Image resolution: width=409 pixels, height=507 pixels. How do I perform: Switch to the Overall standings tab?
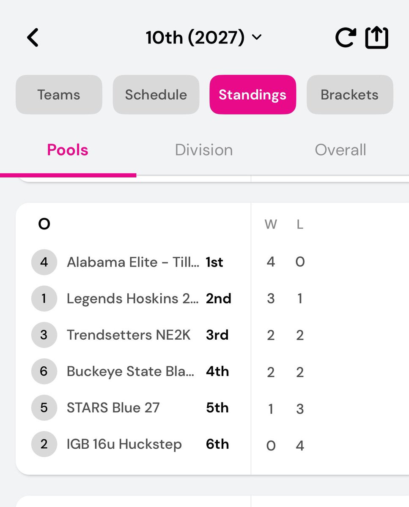pos(340,150)
